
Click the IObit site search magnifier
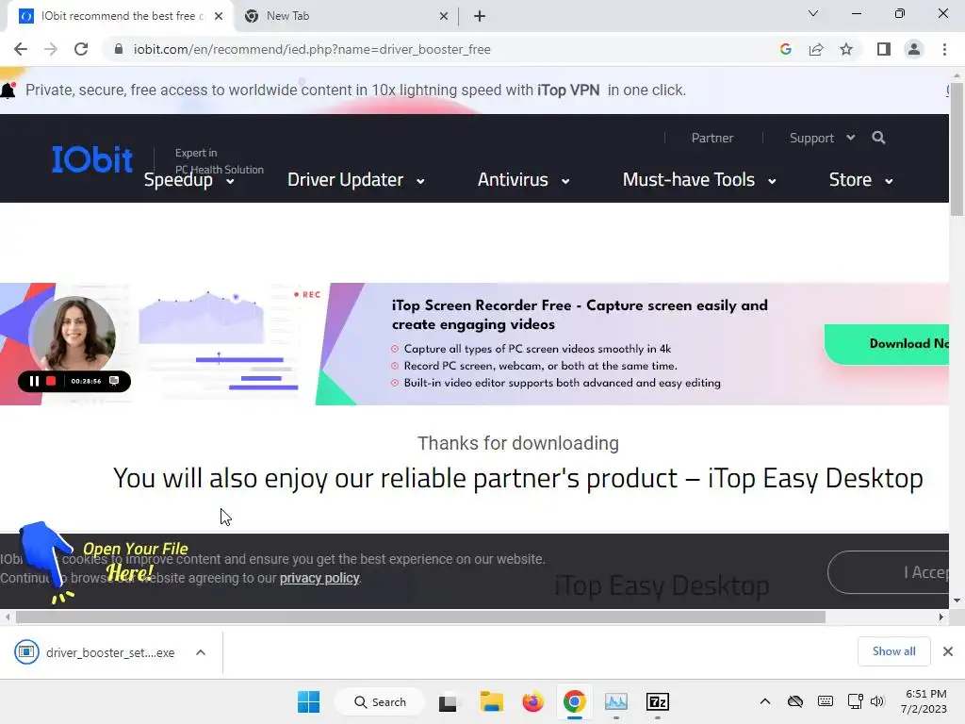pyautogui.click(x=879, y=138)
